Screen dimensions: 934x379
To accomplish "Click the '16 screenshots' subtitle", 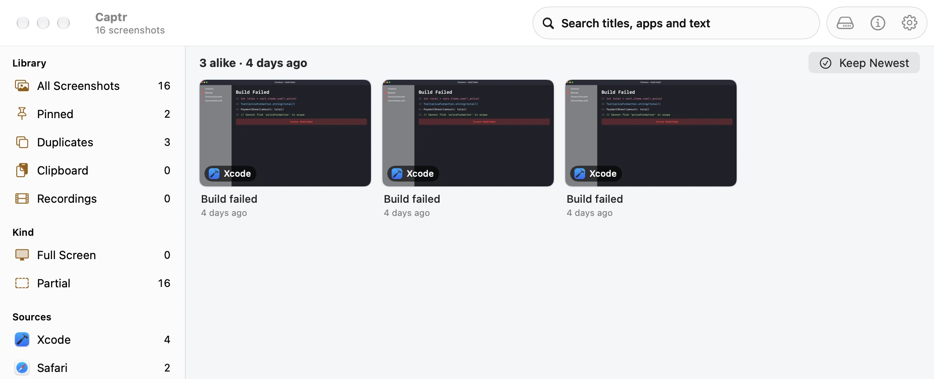I will (x=130, y=30).
